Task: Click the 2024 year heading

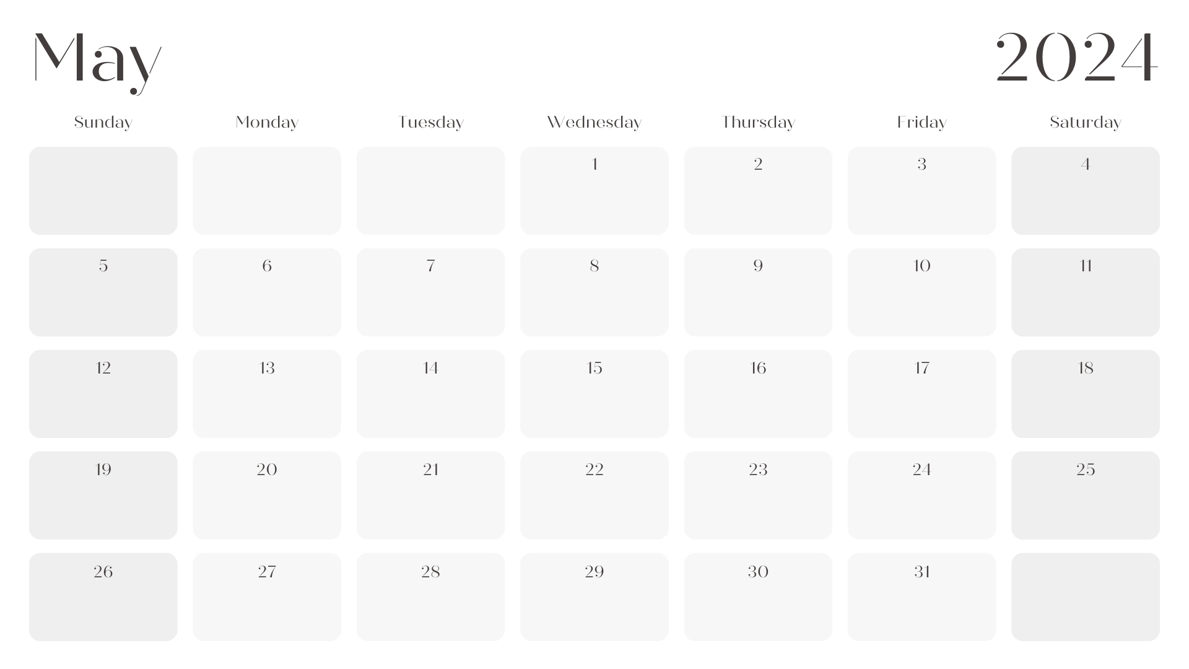Action: click(1076, 57)
